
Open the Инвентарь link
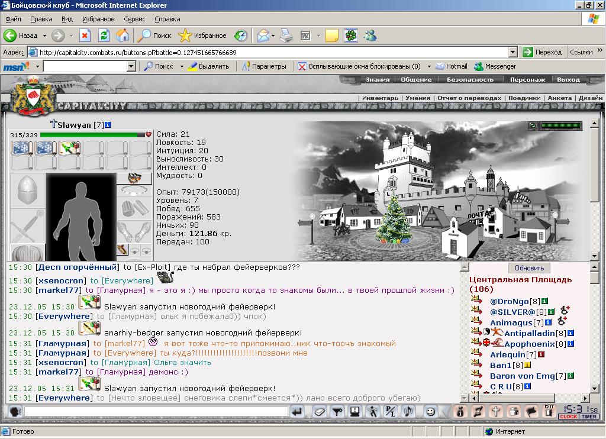coord(380,98)
